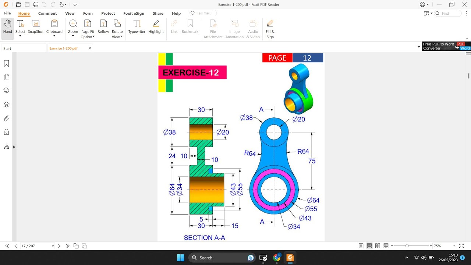Switch to single page view mode
Screen dimensions: 471x265
point(361,246)
